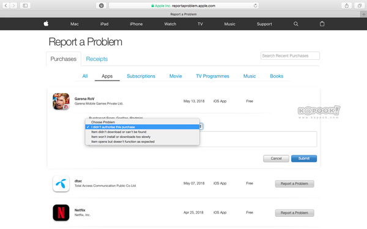The width and height of the screenshot is (367, 229).
Task: Click the Search Recent Purchases field
Action: [290, 56]
